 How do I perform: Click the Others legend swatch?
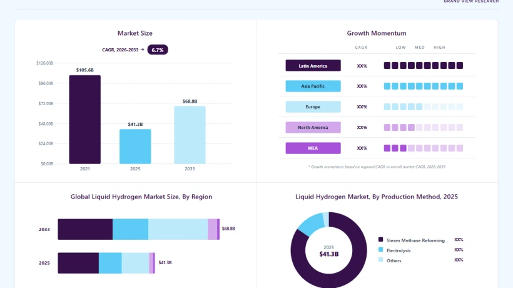click(380, 260)
